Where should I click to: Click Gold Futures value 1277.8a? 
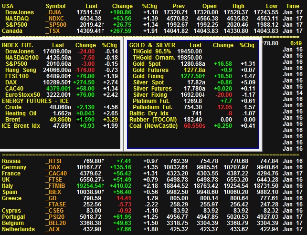coord(195,70)
